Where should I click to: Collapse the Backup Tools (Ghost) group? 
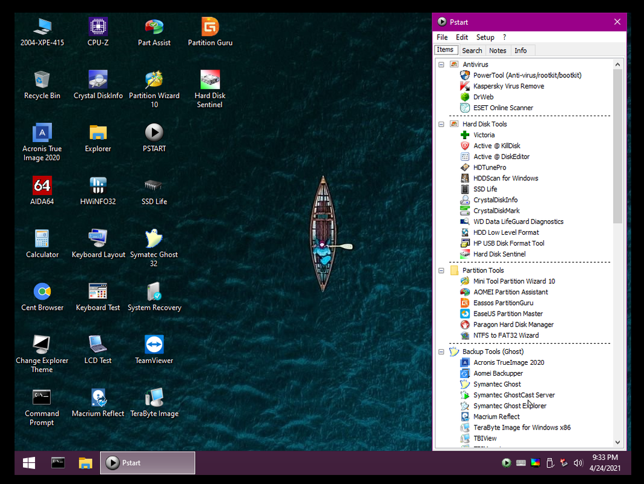pyautogui.click(x=441, y=352)
